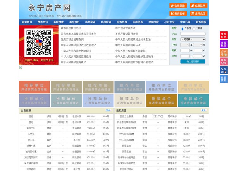The height and width of the screenshot is (171, 228).
Task: Open the 玉兰苑 sale listing
Action: (x=31, y=134)
